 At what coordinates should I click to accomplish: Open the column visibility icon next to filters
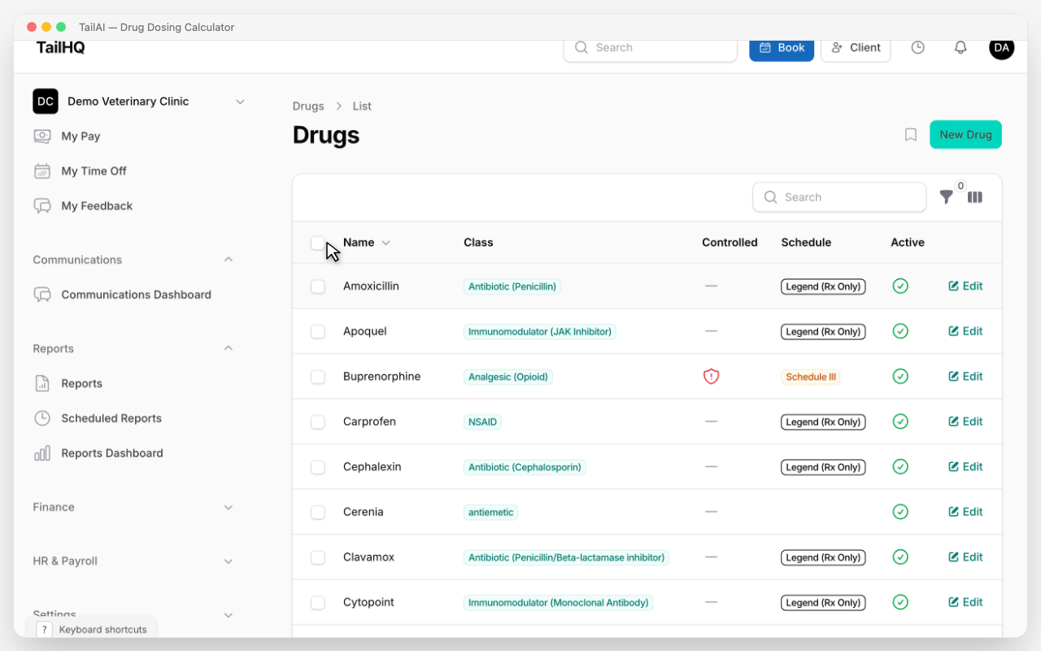pyautogui.click(x=974, y=197)
